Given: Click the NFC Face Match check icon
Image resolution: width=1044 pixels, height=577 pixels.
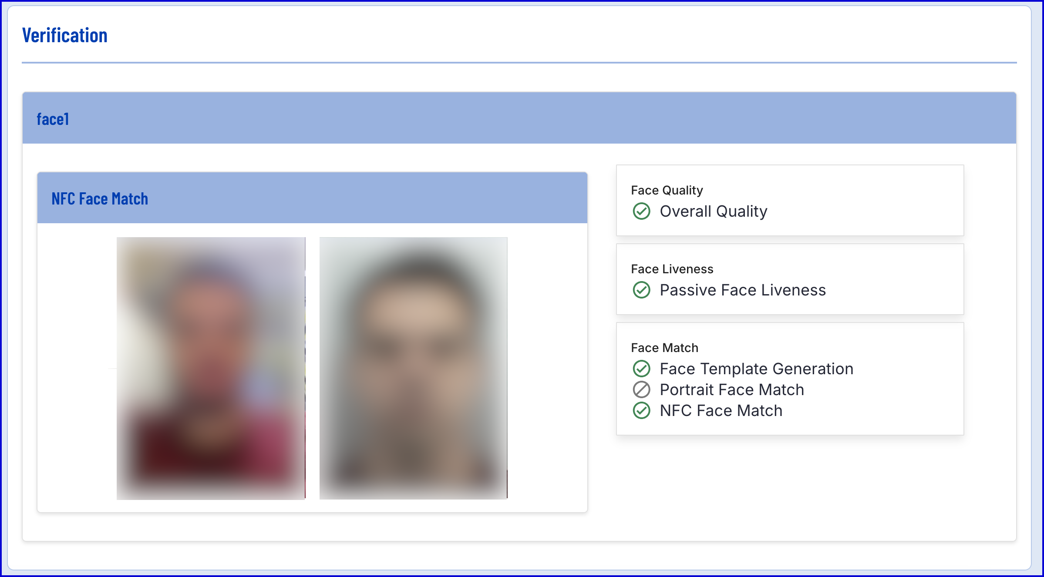Looking at the screenshot, I should pos(641,411).
